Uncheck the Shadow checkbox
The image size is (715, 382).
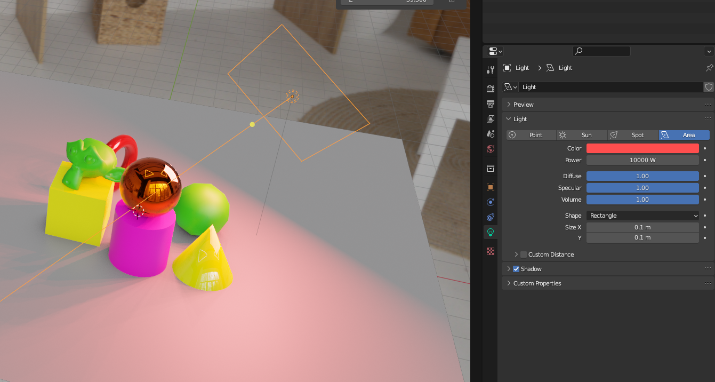pos(516,269)
